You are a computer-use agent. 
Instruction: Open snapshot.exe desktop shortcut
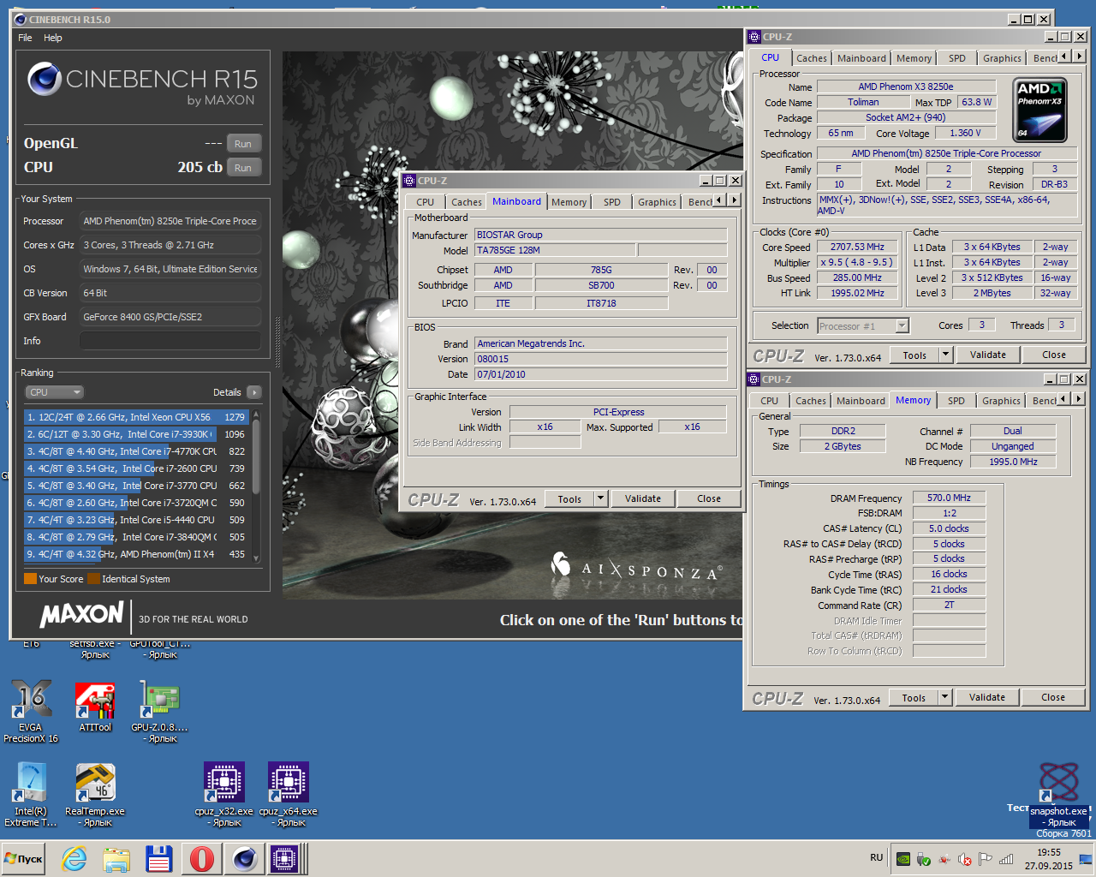tap(1059, 795)
